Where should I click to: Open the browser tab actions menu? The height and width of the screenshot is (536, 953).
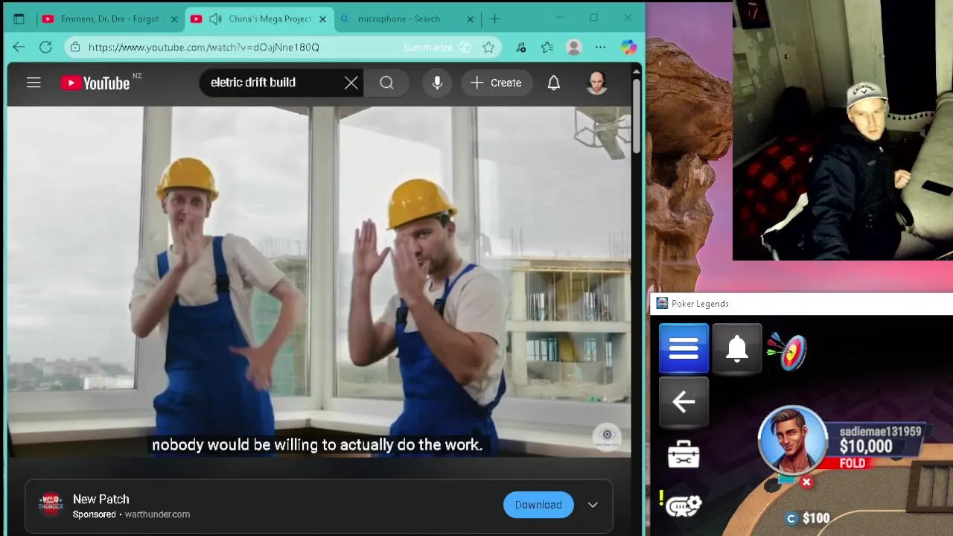[x=19, y=19]
